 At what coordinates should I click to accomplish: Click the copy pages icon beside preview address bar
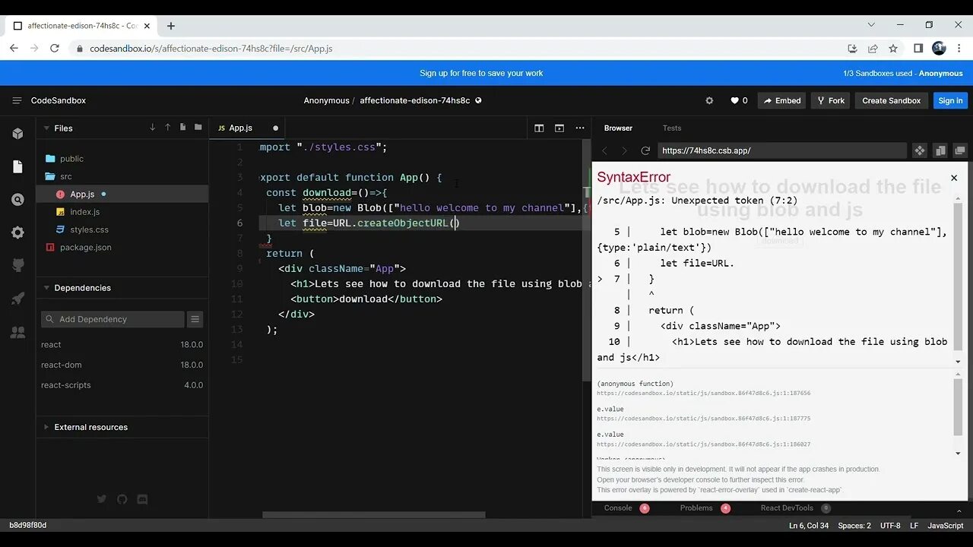(940, 150)
